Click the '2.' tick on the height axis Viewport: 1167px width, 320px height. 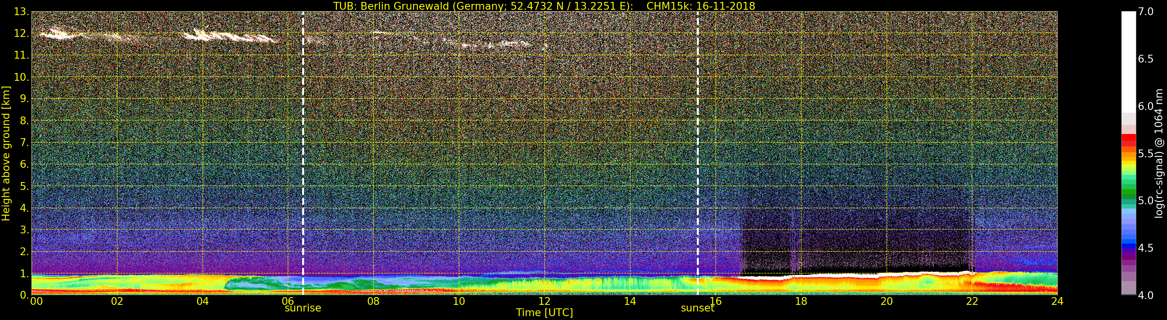24,251
